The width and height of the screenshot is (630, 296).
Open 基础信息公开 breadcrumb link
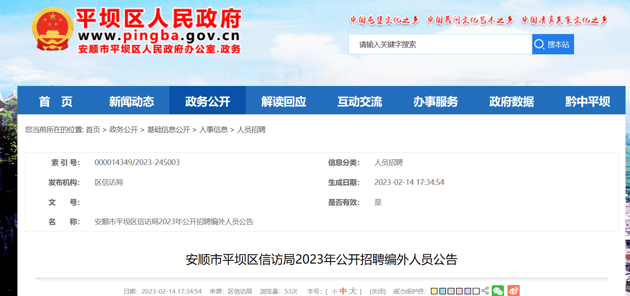(169, 130)
